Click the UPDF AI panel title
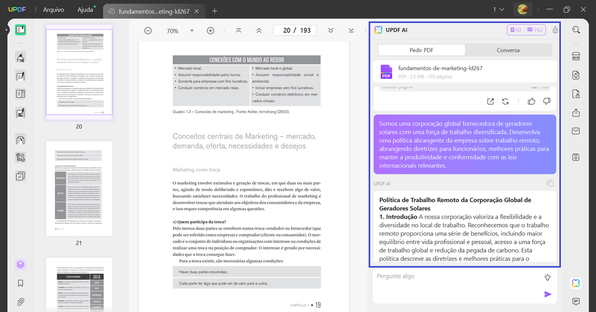Image resolution: width=596 pixels, height=312 pixels. point(397,30)
